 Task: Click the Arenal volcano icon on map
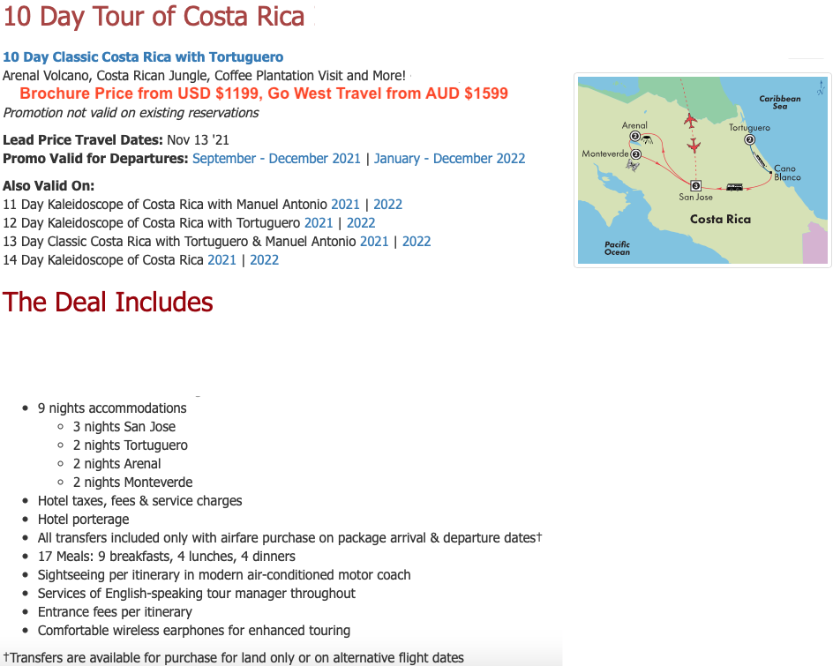647,139
